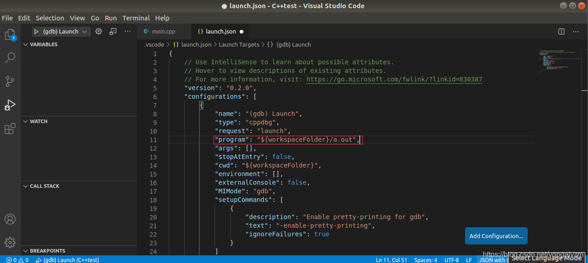The width and height of the screenshot is (588, 263).
Task: Open the Search view in activity bar
Action: pyautogui.click(x=10, y=57)
